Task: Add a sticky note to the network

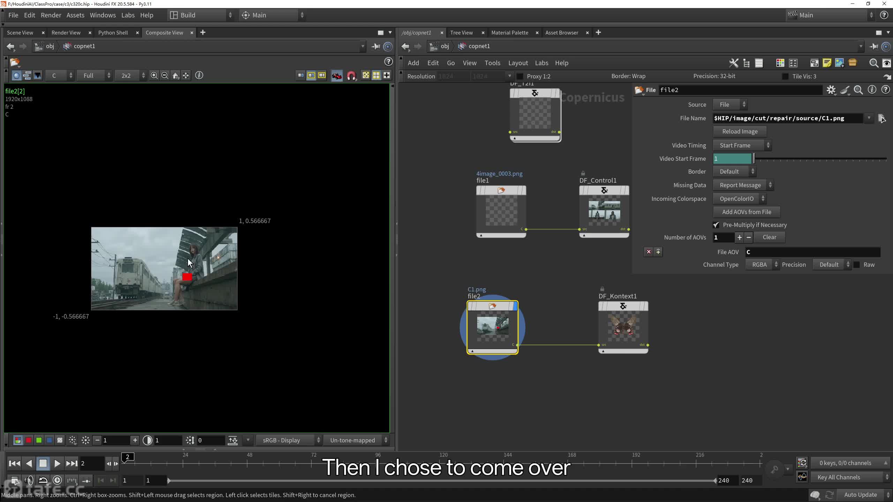Action: [x=827, y=63]
